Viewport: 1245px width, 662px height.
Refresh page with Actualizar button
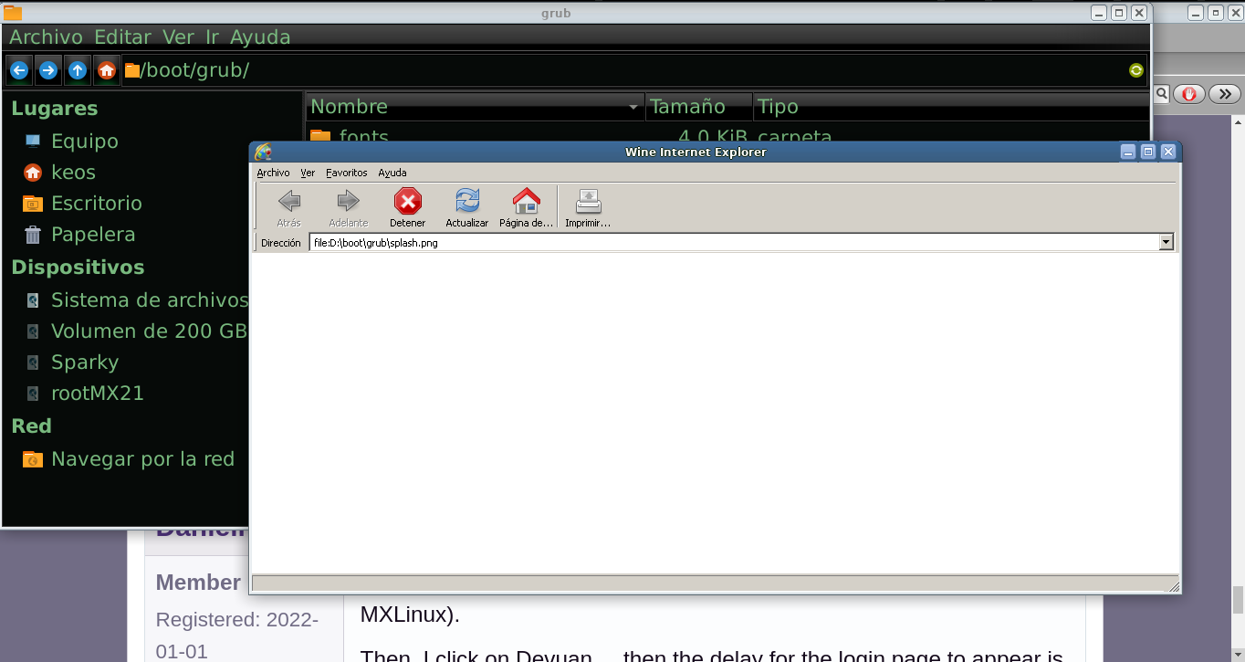click(x=466, y=208)
